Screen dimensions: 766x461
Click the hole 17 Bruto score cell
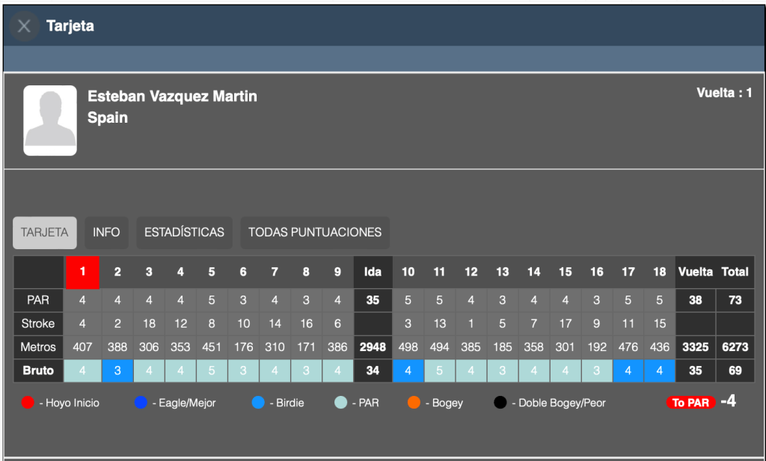628,370
